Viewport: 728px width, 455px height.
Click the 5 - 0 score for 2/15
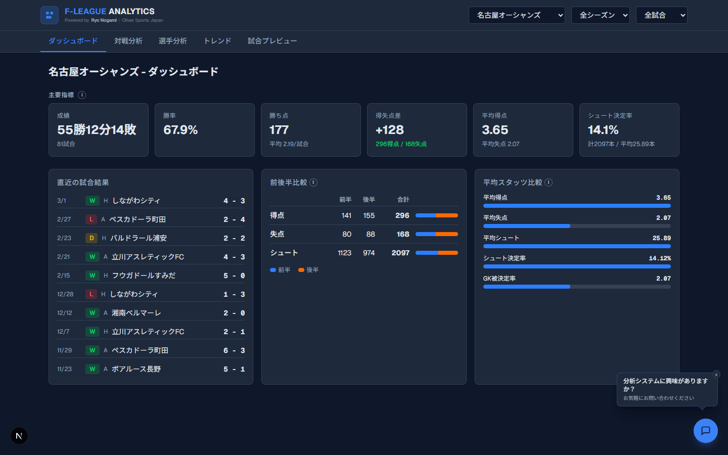[x=234, y=276]
